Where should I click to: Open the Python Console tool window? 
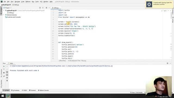coord(43,90)
